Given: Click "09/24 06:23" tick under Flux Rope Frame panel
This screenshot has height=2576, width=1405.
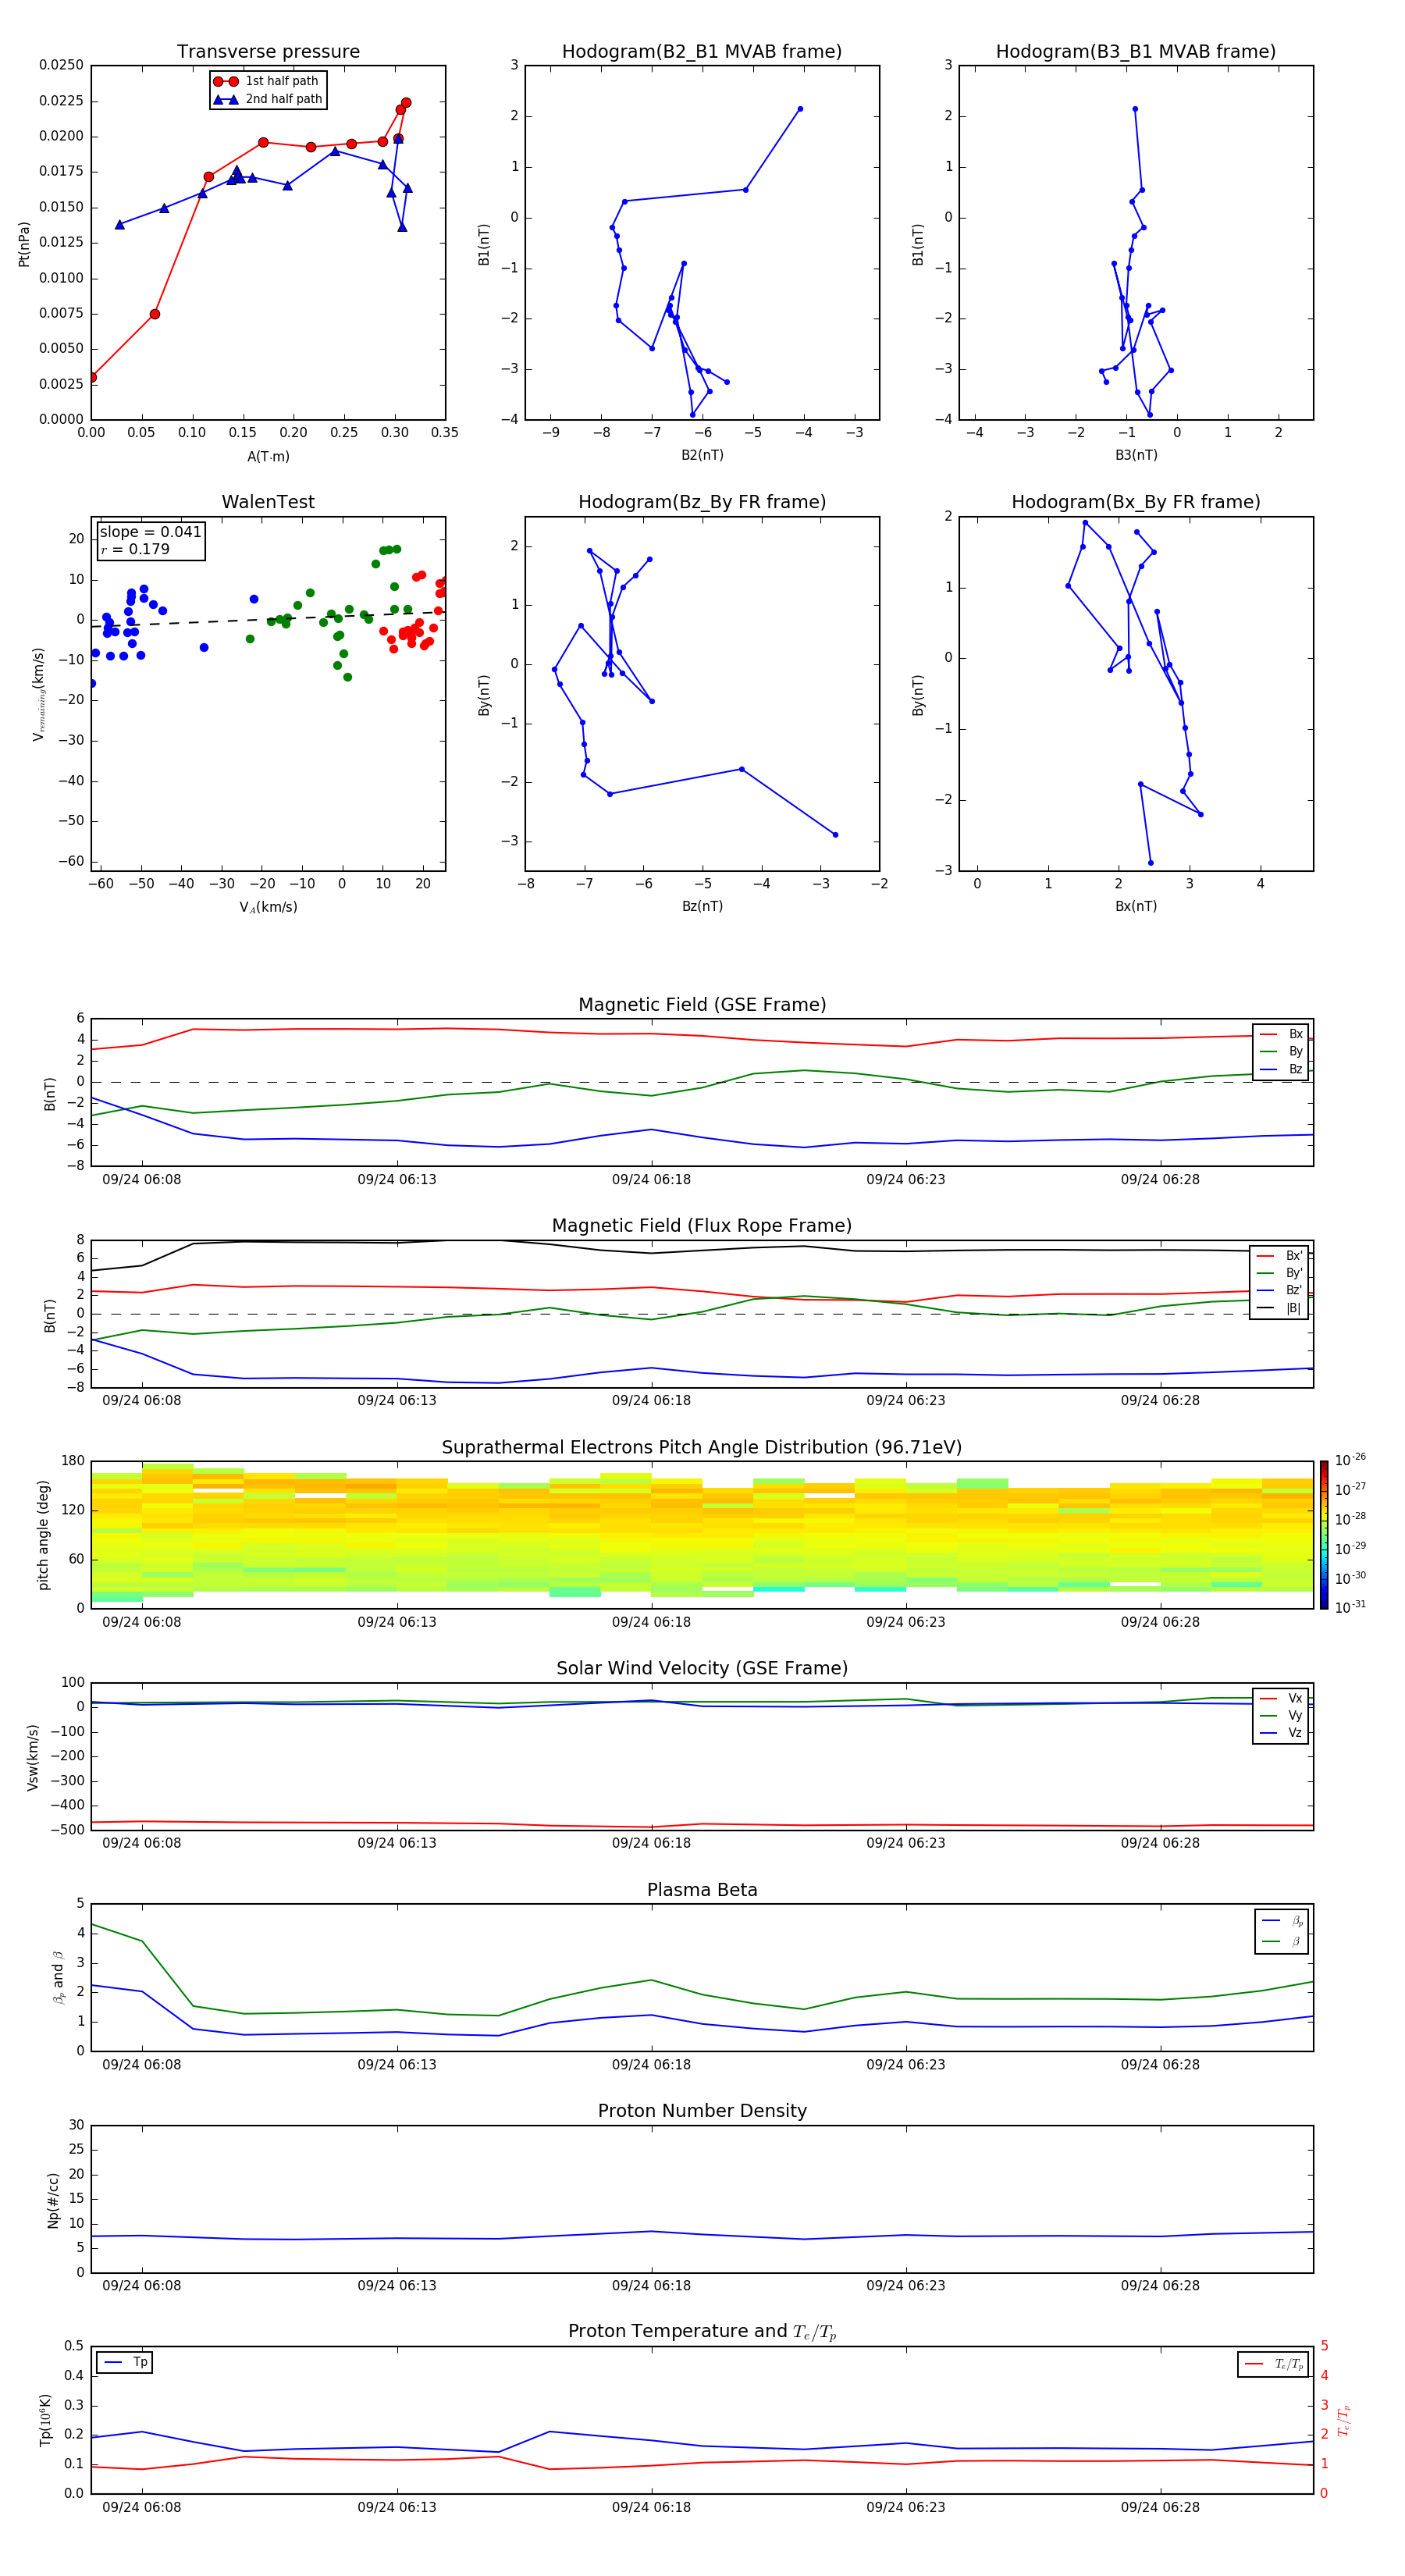Looking at the screenshot, I should tap(906, 1400).
